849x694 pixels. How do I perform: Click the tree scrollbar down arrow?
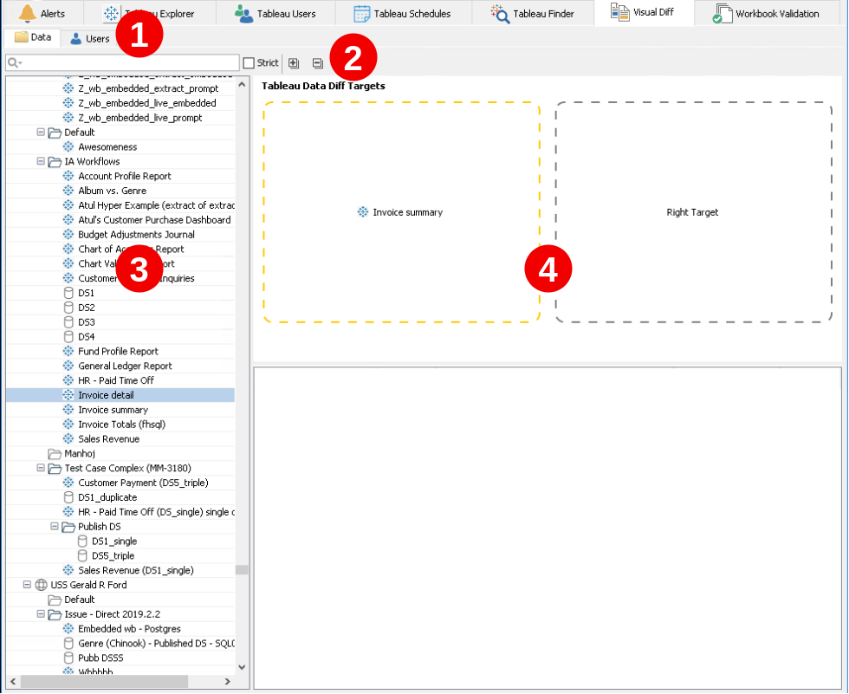[242, 666]
